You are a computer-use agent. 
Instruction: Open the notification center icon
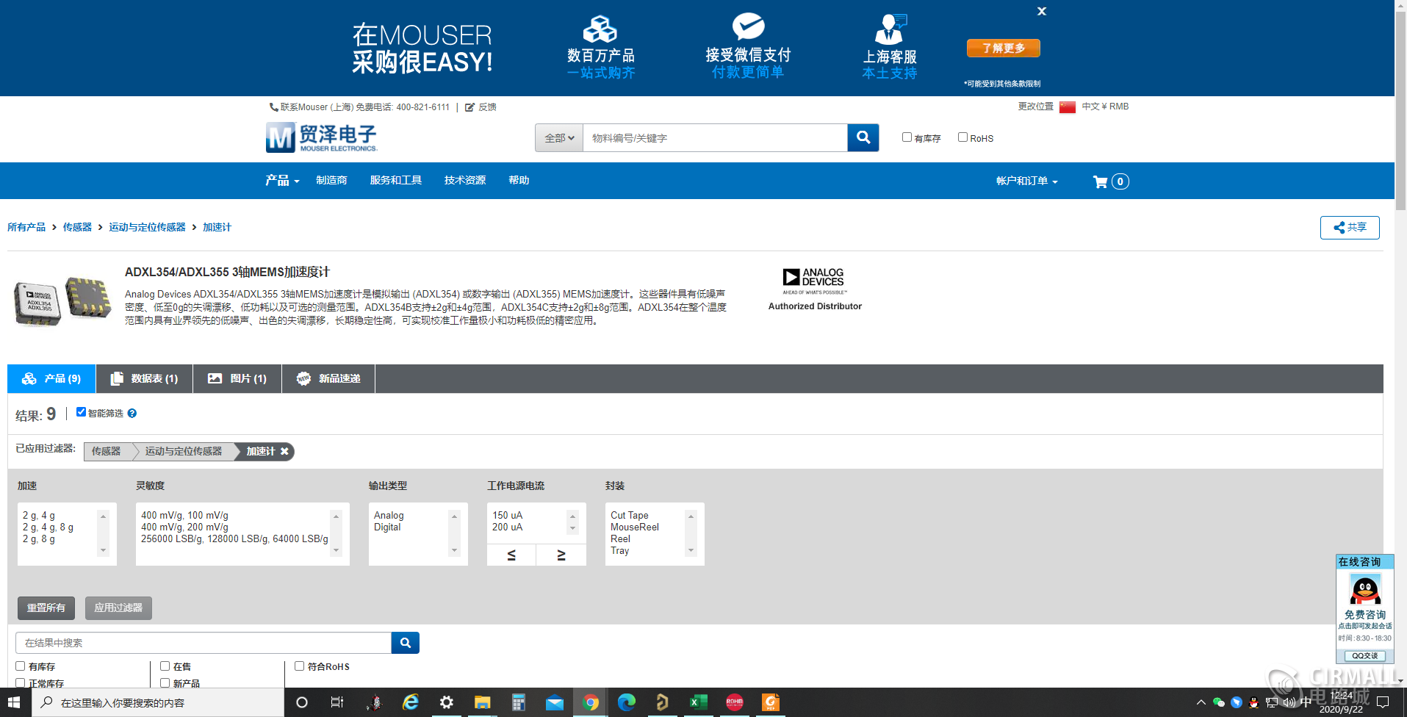pyautogui.click(x=1382, y=702)
